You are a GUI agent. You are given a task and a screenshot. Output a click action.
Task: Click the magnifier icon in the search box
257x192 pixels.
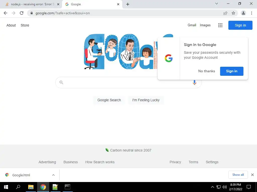(x=61, y=82)
